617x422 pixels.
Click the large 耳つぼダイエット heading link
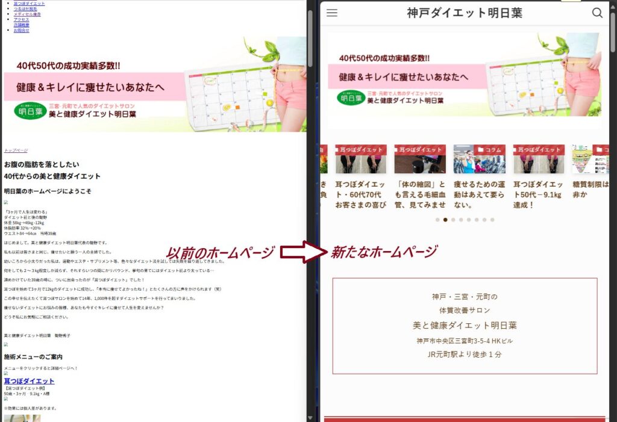[29, 381]
